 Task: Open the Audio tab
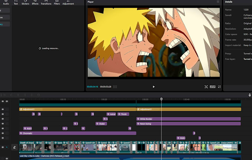tap(6, 3)
